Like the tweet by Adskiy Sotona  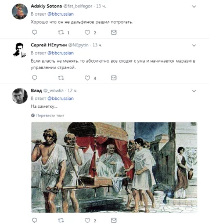88,32
